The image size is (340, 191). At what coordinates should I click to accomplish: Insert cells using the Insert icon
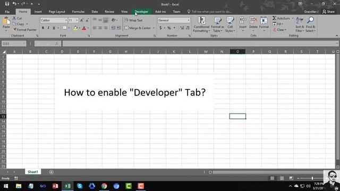click(x=243, y=21)
